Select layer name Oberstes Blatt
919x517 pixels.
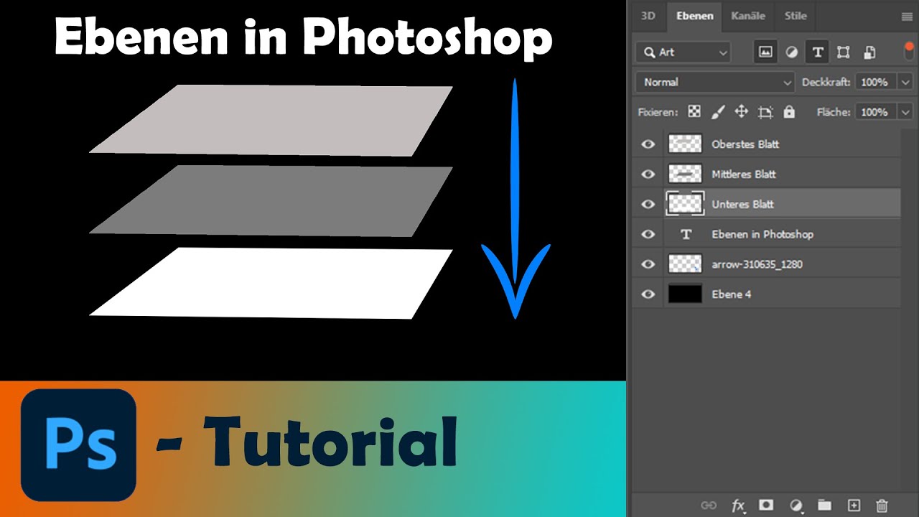coord(745,144)
